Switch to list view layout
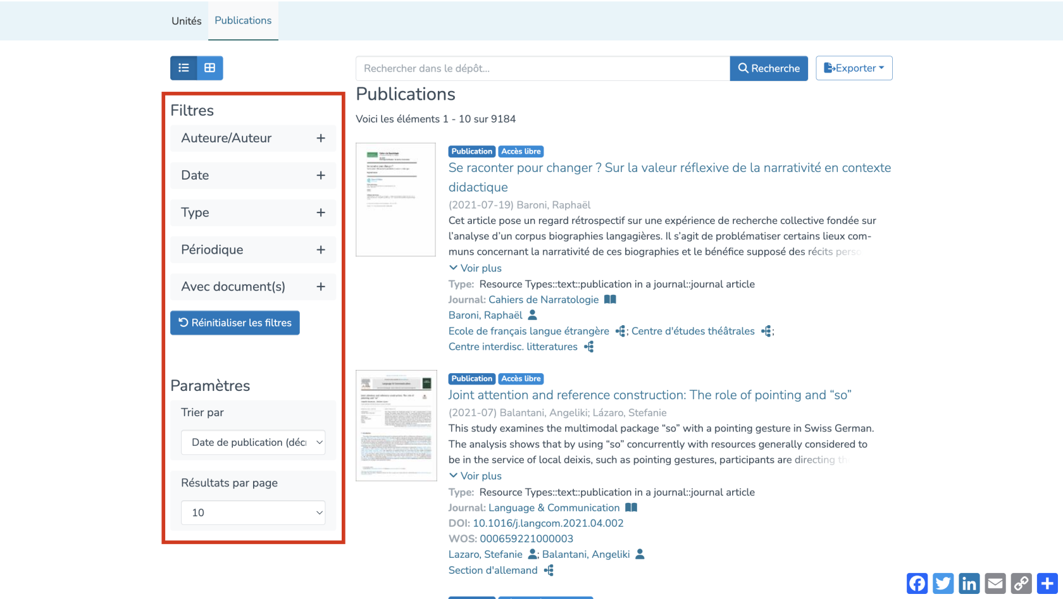This screenshot has height=599, width=1063. 183,68
